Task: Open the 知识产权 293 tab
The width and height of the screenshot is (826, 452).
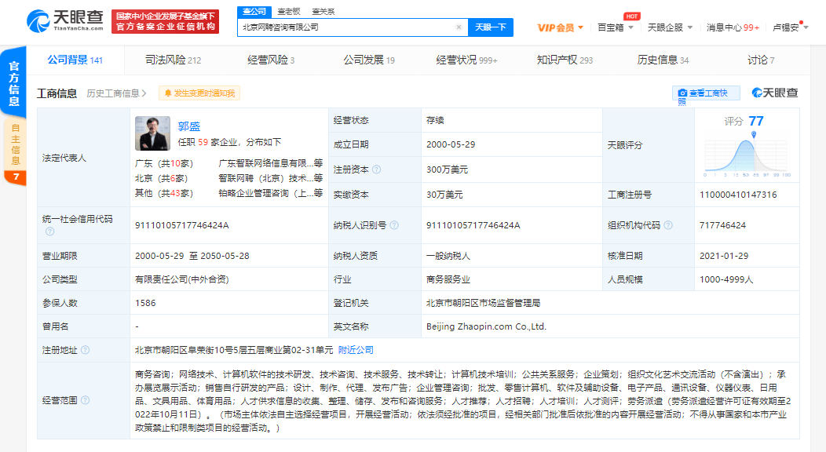Action: coord(565,60)
